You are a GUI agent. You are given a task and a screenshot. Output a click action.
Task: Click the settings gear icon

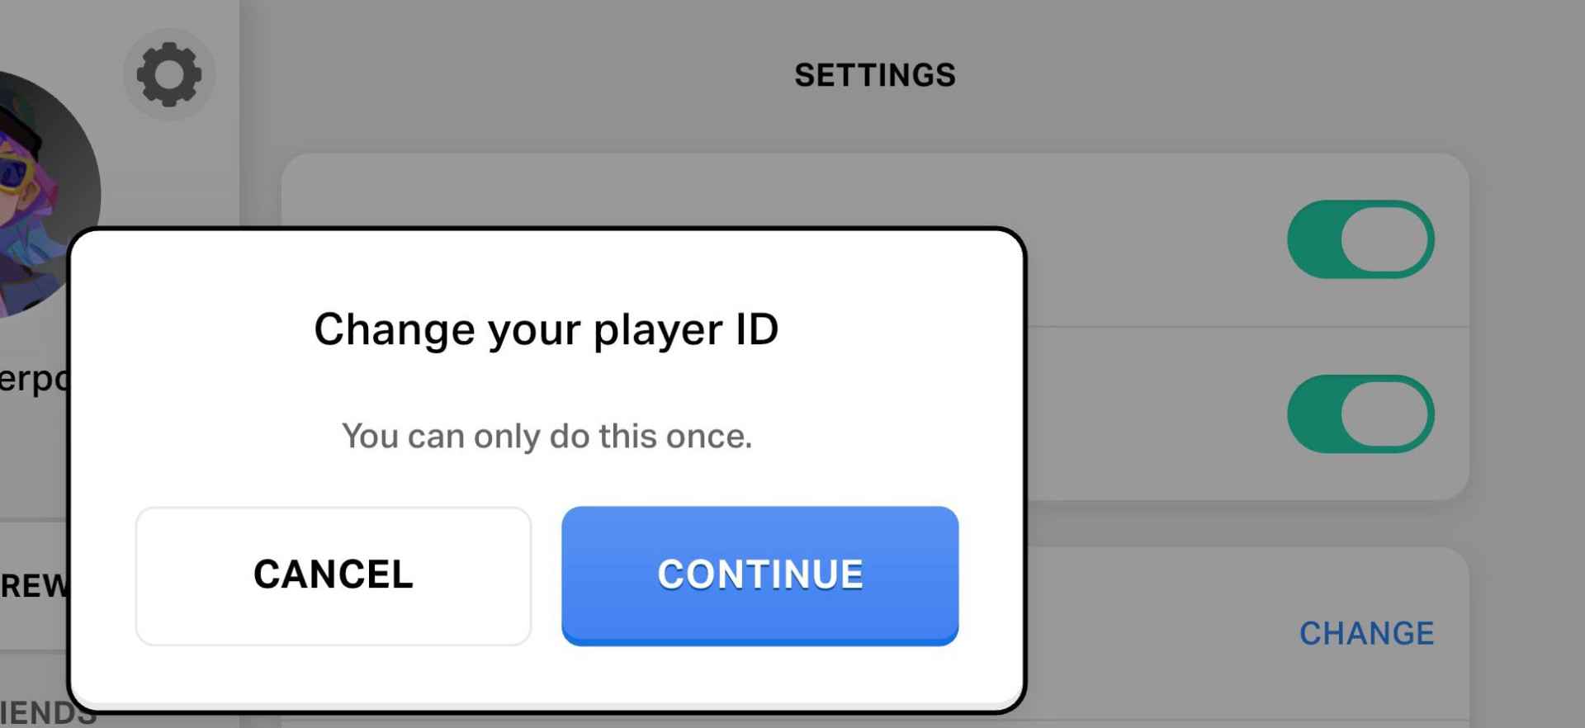pyautogui.click(x=169, y=74)
